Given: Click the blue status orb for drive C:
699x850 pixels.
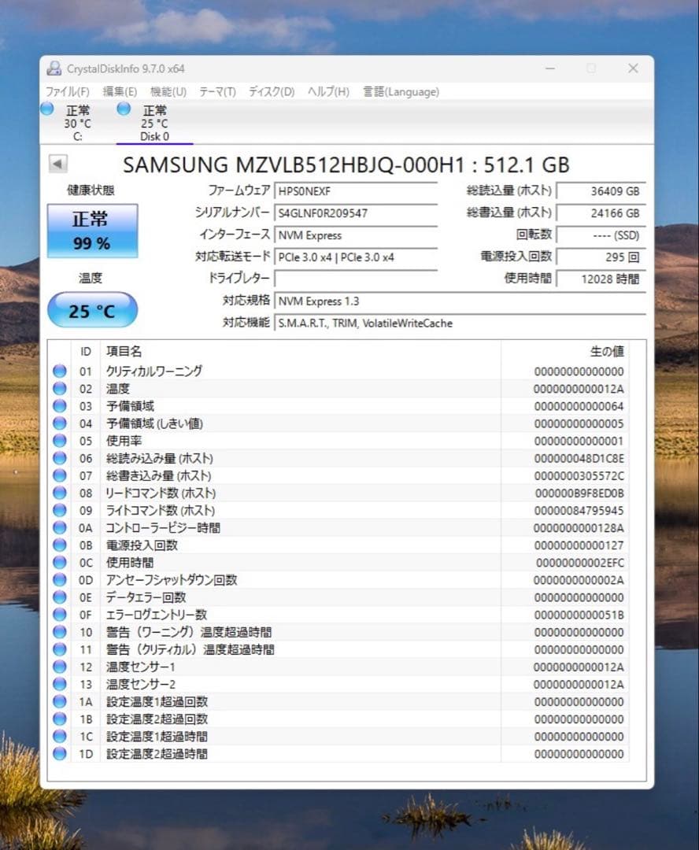Looking at the screenshot, I should [x=48, y=109].
